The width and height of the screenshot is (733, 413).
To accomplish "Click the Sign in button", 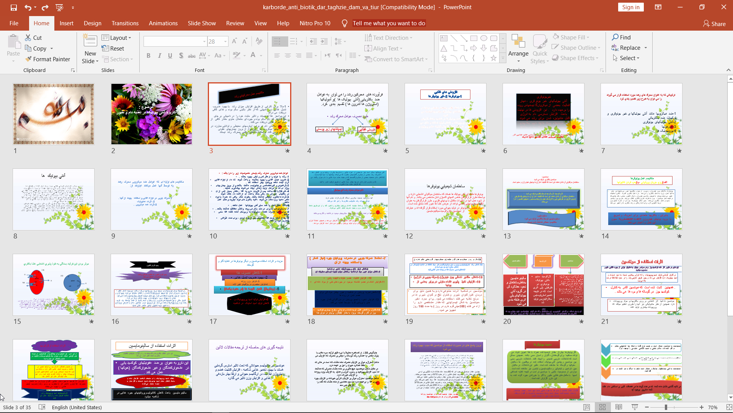I will (630, 7).
